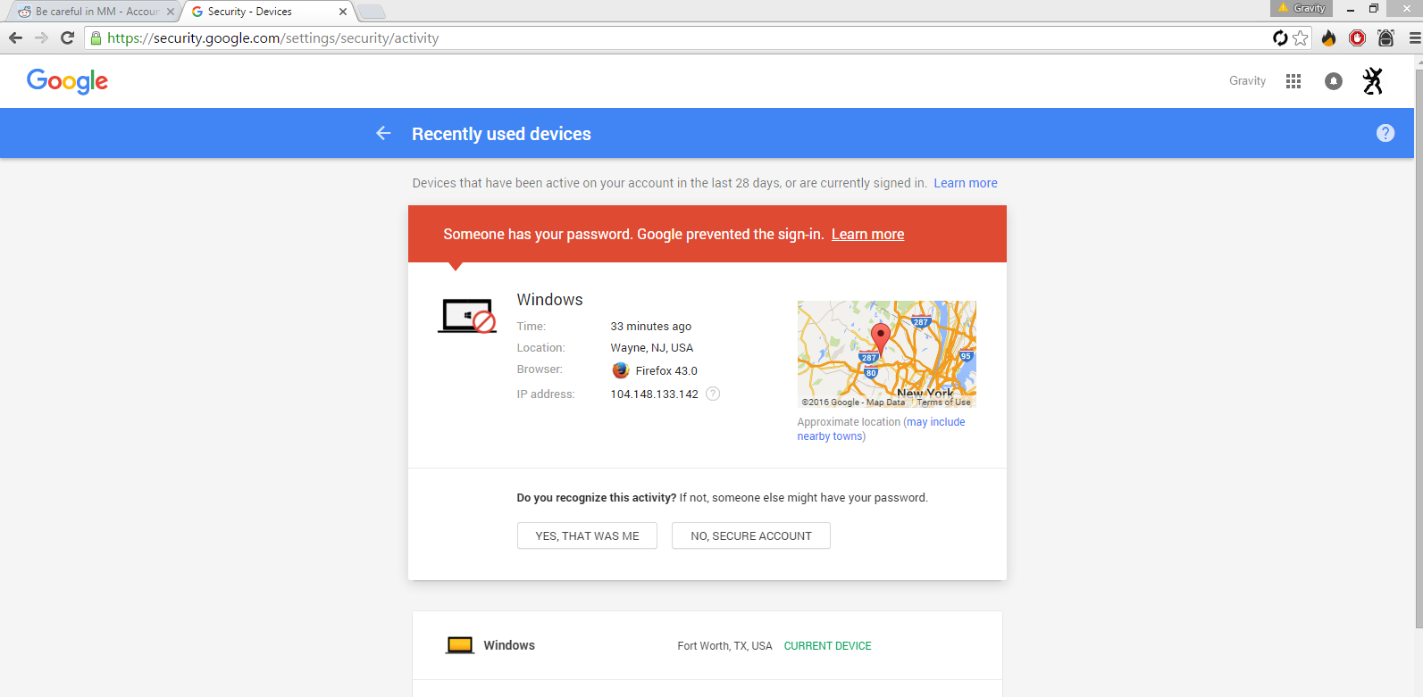The image size is (1423, 697).
Task: Open the Chrome hamburger menu
Action: pos(1415,37)
